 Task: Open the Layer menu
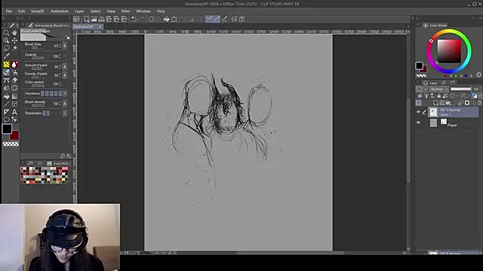tap(79, 11)
